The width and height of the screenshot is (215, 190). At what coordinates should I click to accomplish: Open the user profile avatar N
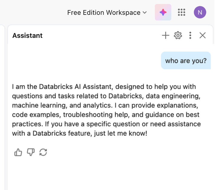pyautogui.click(x=200, y=12)
